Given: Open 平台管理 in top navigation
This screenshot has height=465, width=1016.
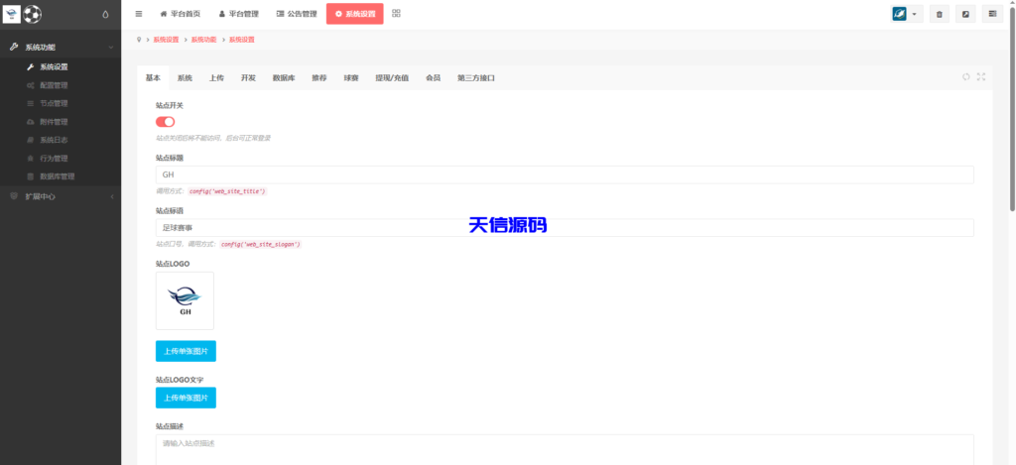Looking at the screenshot, I should [239, 14].
